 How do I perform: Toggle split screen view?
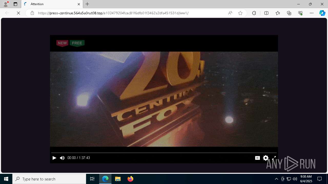266,13
